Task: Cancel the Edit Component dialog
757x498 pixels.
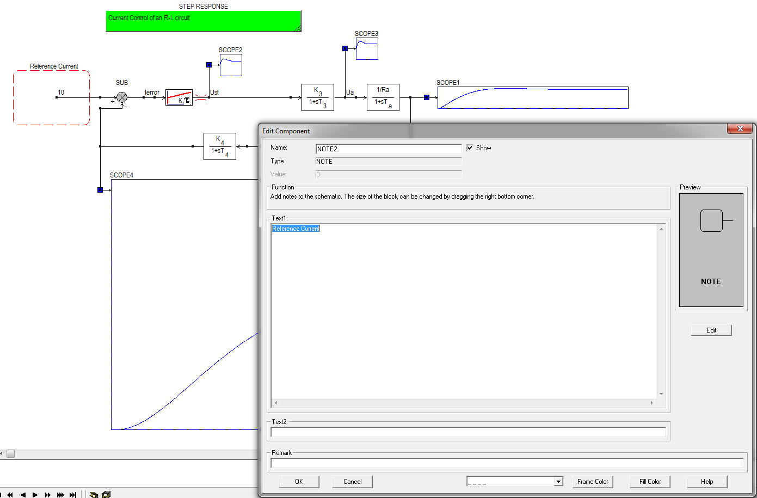Action: point(352,482)
